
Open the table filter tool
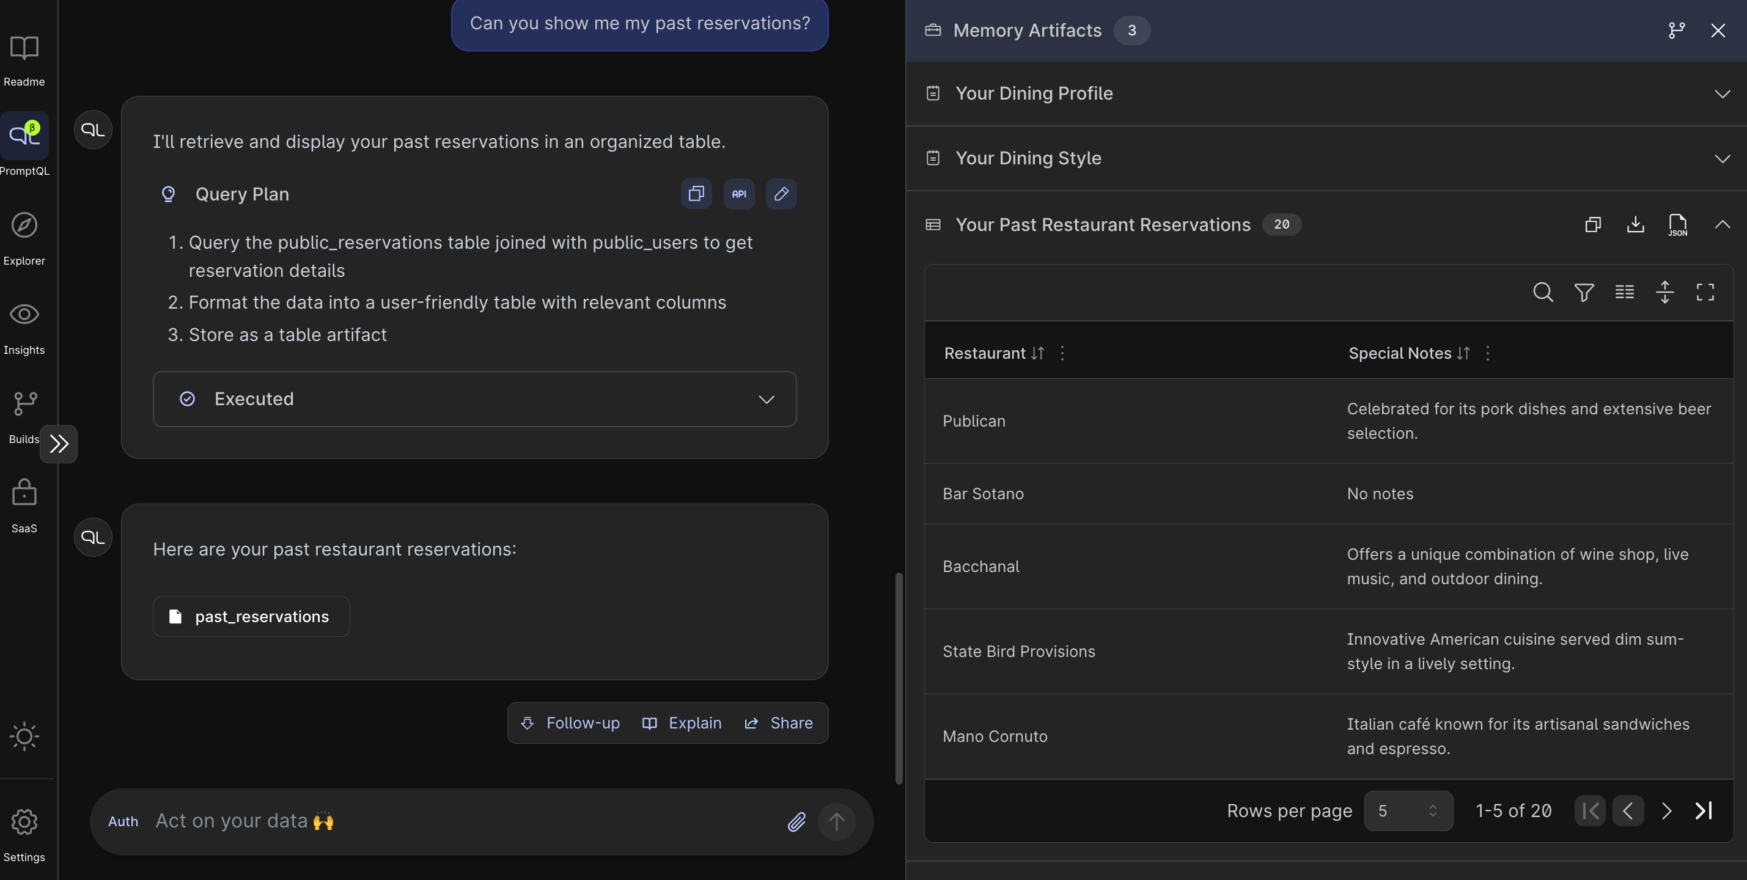coord(1584,292)
